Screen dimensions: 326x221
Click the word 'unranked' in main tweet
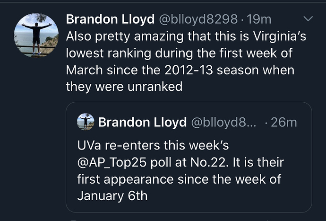(x=155, y=87)
